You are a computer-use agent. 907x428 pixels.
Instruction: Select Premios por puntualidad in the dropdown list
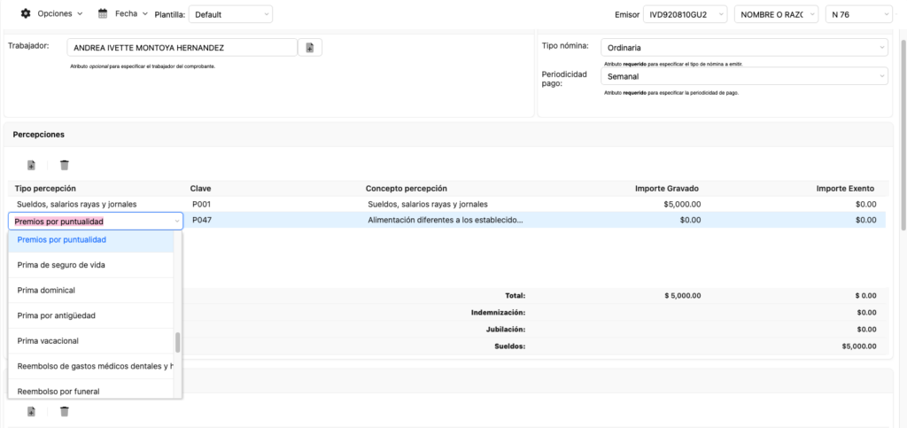click(x=91, y=239)
